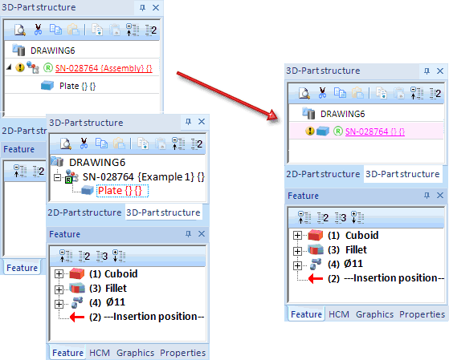This screenshot has height=360, width=449.
Task: Expand-all icon in right Feature toolbar
Action: tap(357, 217)
